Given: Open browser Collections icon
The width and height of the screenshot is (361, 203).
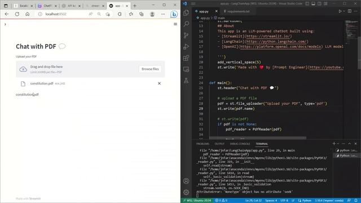Looking at the screenshot, I should (142, 14).
